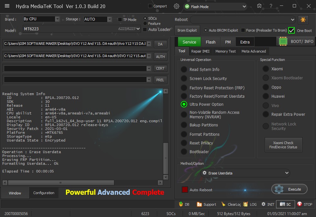Expand DA file path dropdown arrow
The width and height of the screenshot is (316, 217).
[149, 44]
